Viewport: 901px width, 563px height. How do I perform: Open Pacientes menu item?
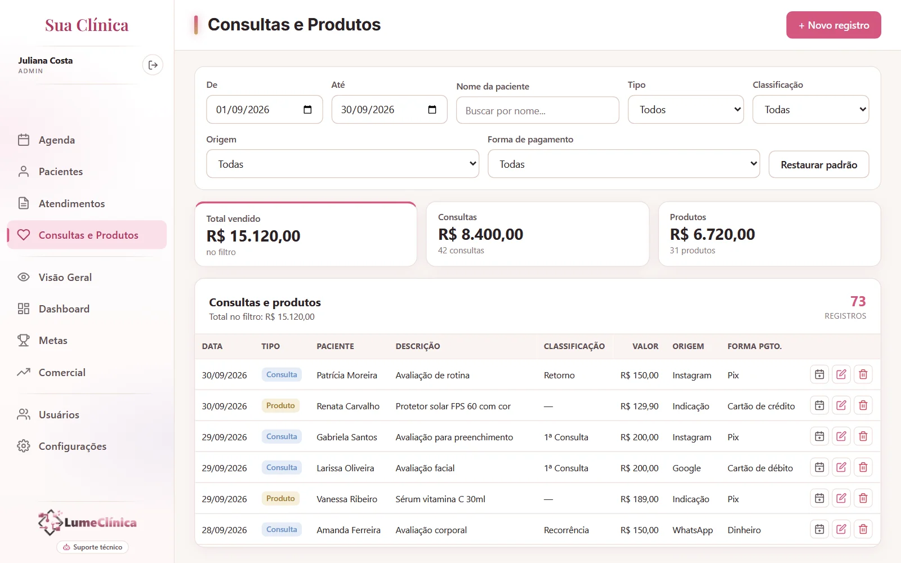(x=87, y=171)
